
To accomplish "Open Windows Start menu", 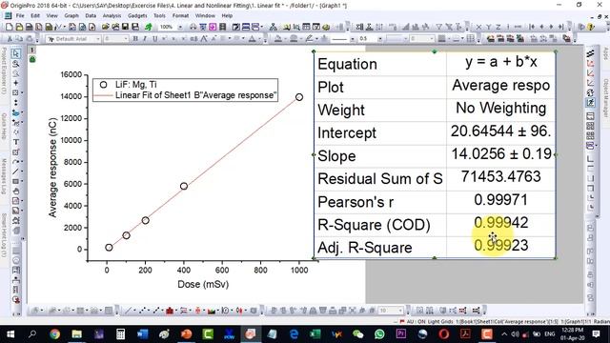I will 10,334.
